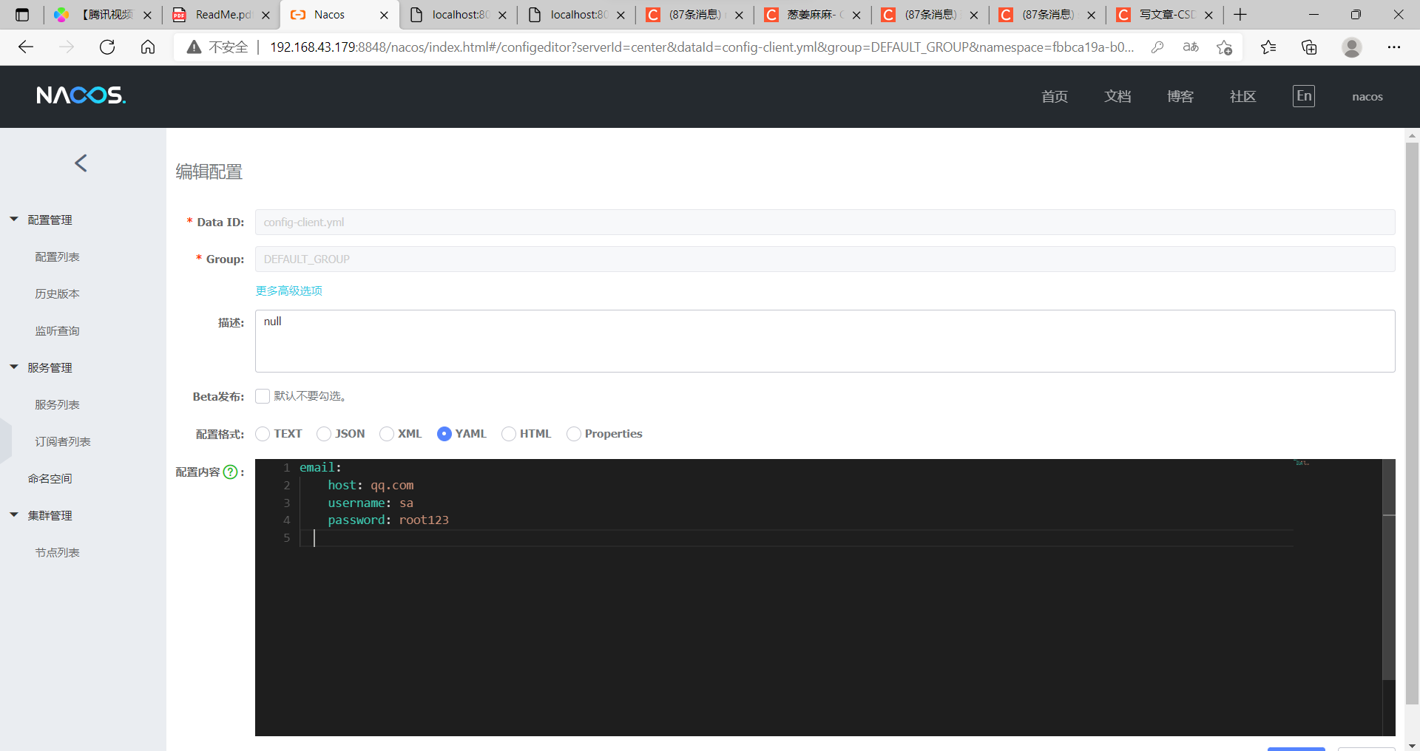Go to 历史版本 in the sidebar

[x=57, y=293]
